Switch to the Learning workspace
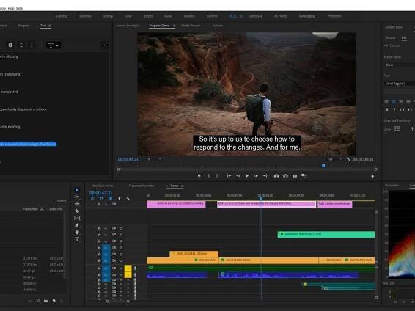 (x=62, y=16)
